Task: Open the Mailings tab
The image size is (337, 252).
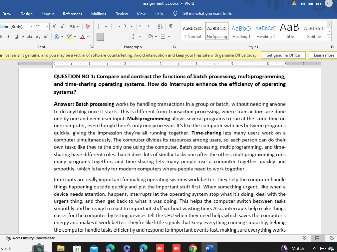Action: click(99, 14)
